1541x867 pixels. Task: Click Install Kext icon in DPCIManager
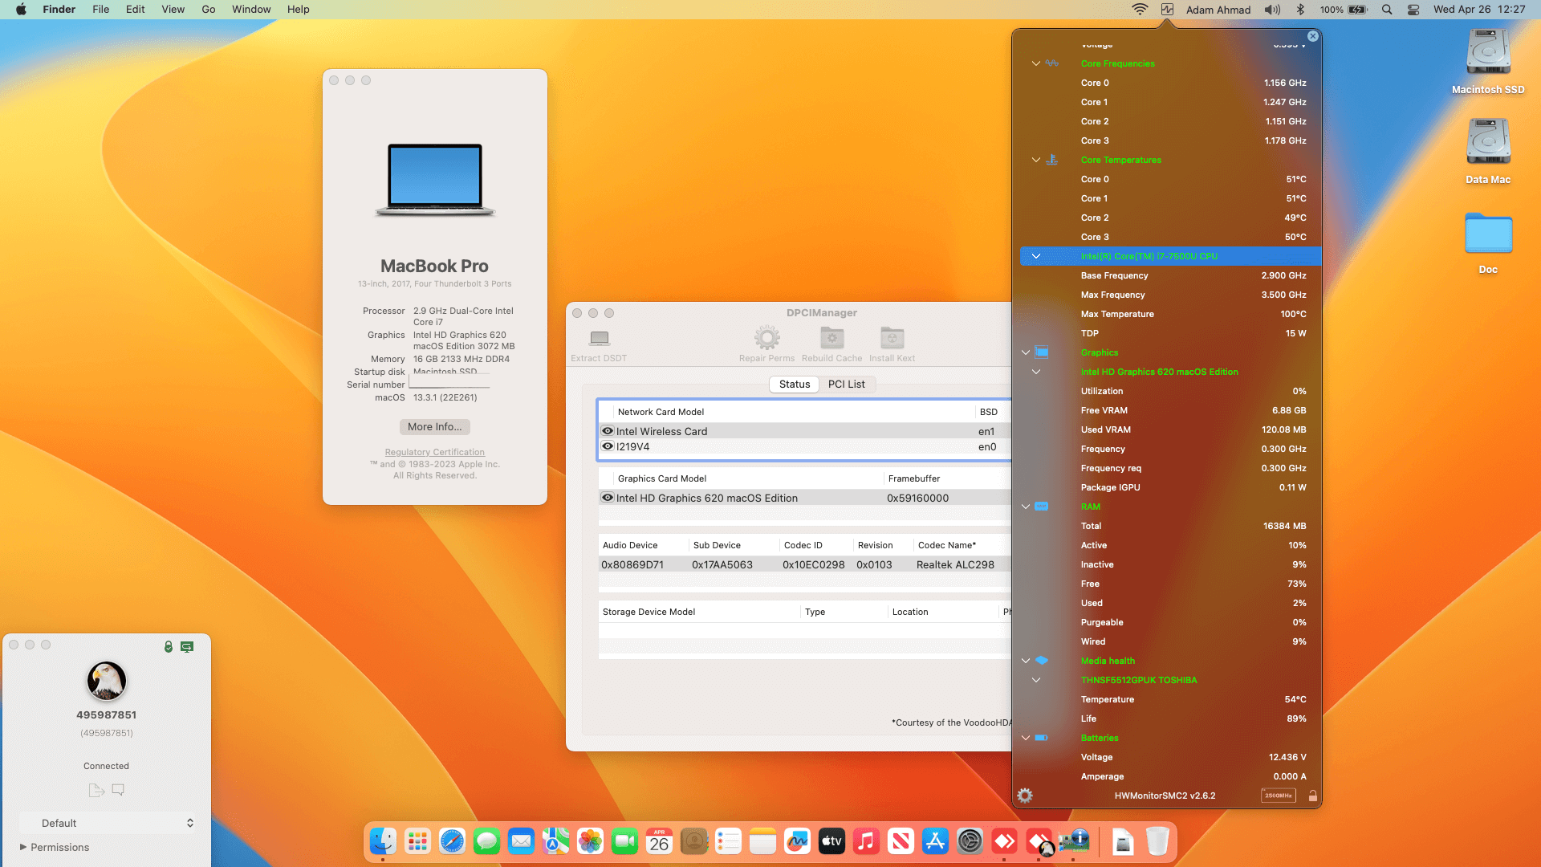(892, 338)
